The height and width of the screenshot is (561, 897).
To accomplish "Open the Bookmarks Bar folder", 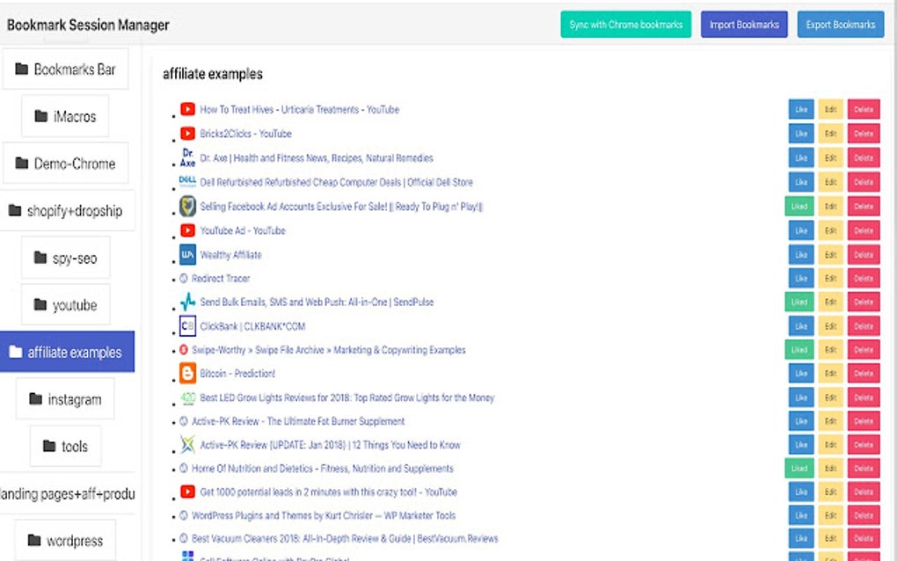I will click(x=65, y=69).
